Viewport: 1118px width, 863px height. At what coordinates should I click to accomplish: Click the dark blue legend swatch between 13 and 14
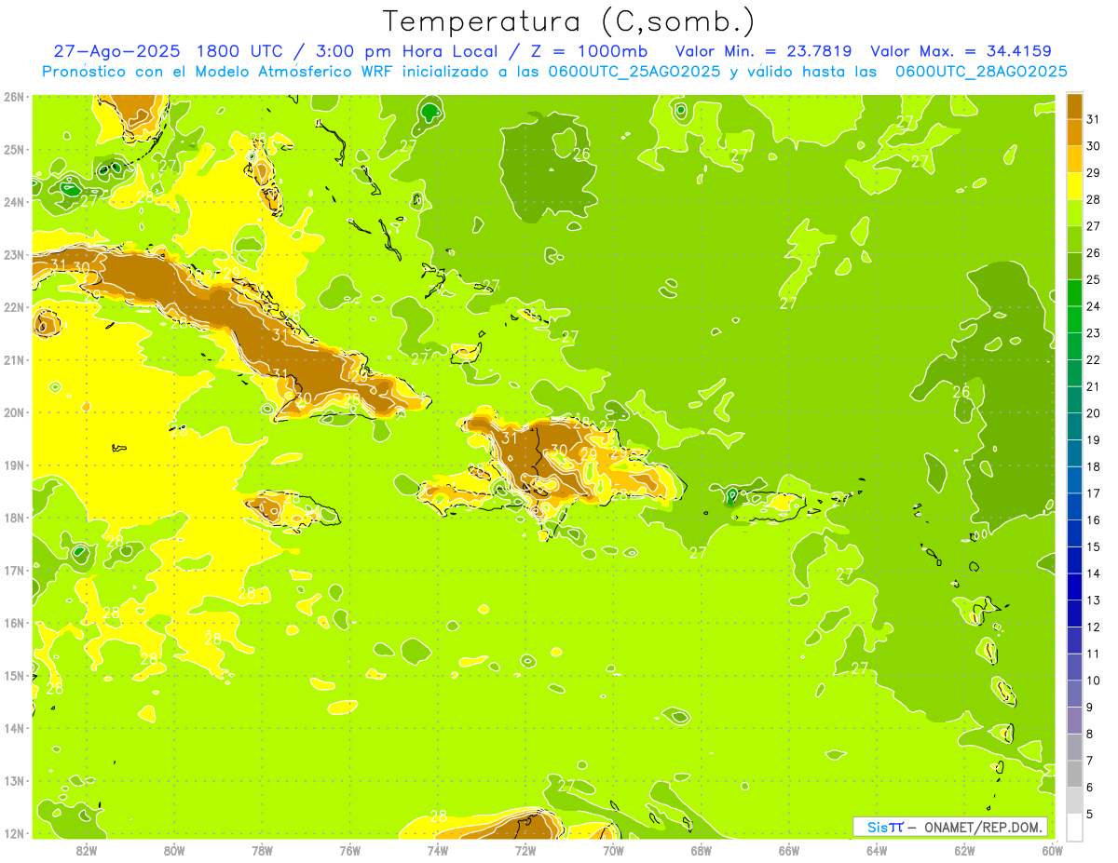pyautogui.click(x=1074, y=587)
